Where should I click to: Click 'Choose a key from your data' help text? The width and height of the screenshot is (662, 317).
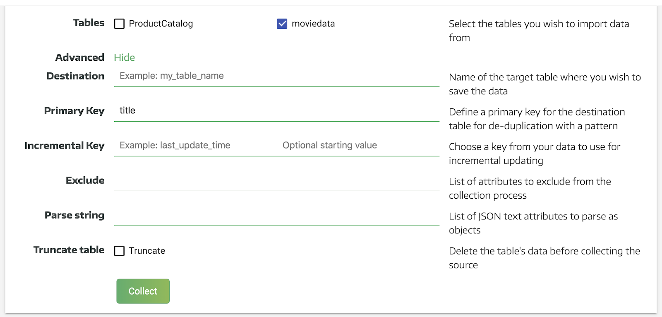coord(535,154)
